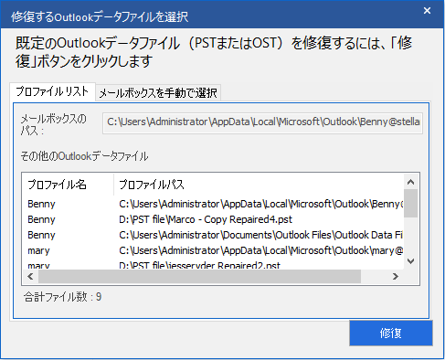Close the Outlook data file dialog
445x360 pixels.
(427, 11)
